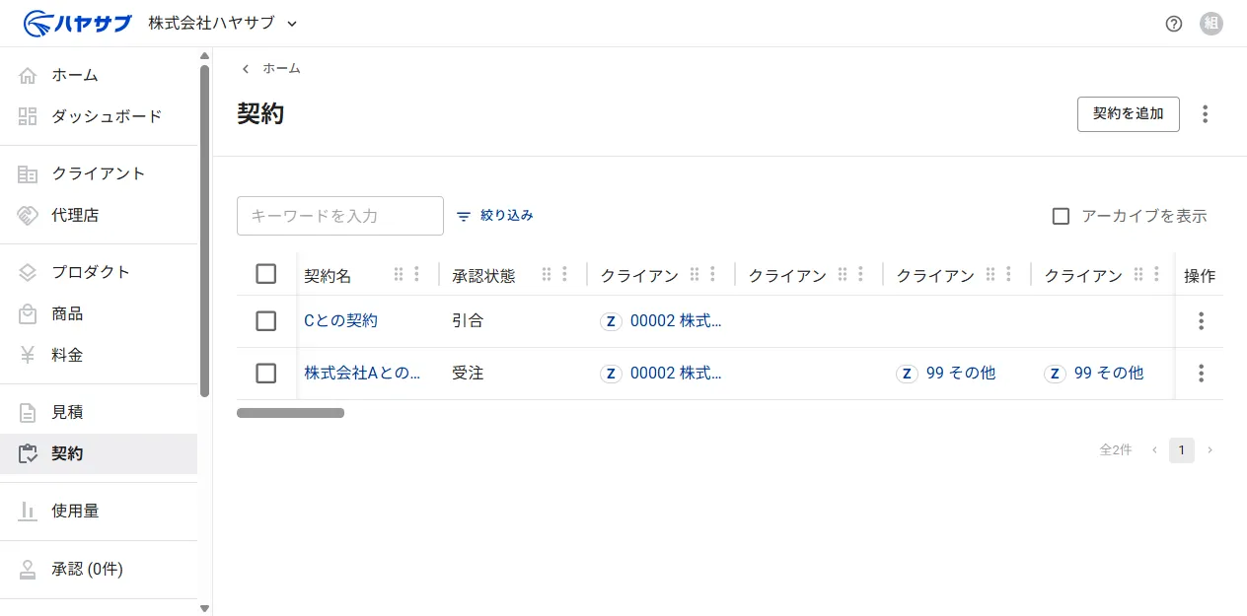
Task: Check the select-all checkbox in table header
Action: [265, 274]
